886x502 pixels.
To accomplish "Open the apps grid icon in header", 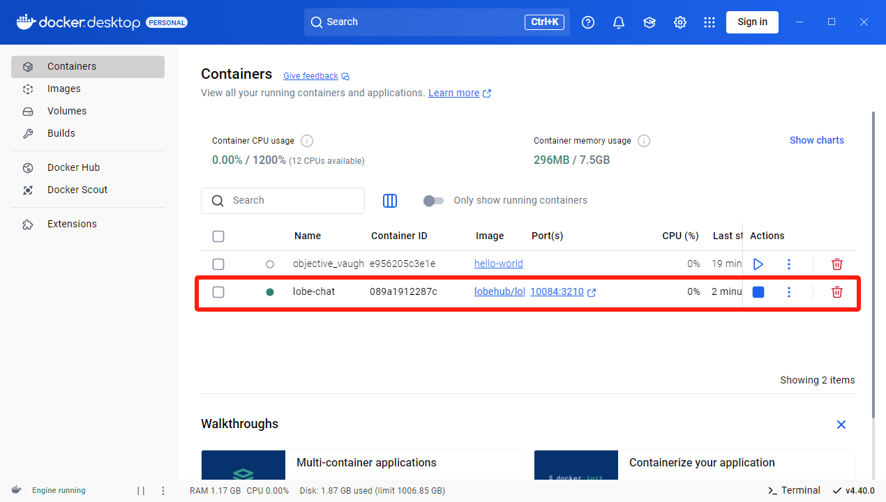I will 709,22.
